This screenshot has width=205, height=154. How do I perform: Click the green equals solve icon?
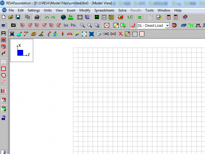pyautogui.click(x=140, y=17)
